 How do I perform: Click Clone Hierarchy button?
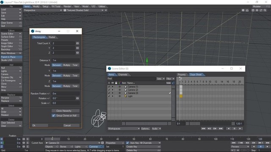coord(66,111)
